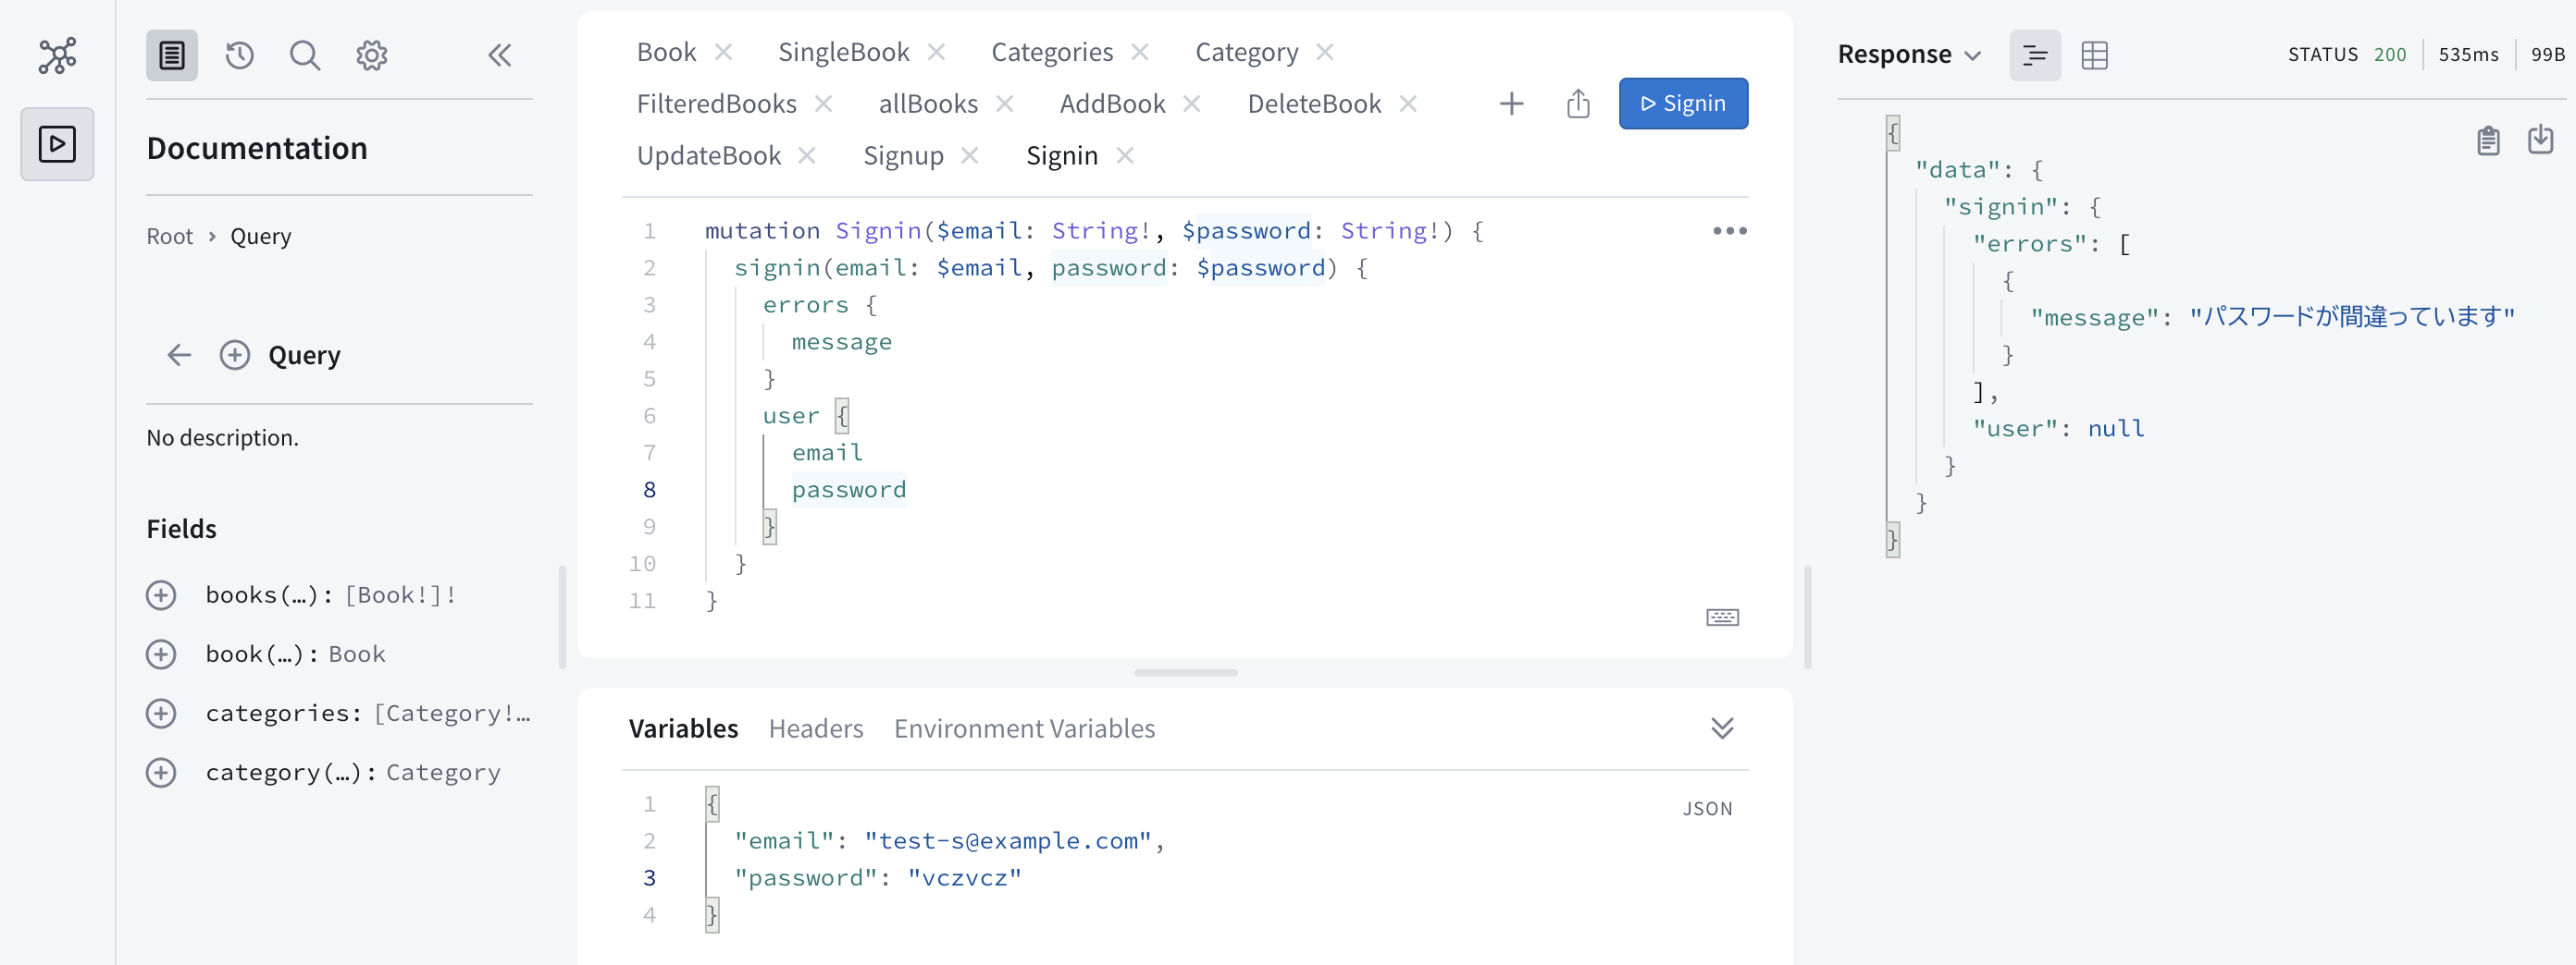This screenshot has width=2576, height=965.
Task: Open the settings gear icon
Action: coord(372,55)
